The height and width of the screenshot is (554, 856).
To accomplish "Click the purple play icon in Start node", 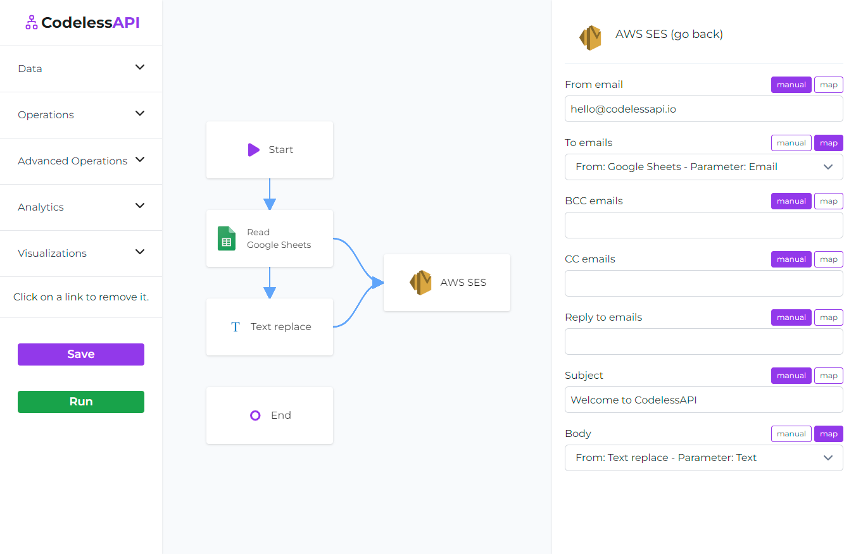I will click(x=254, y=150).
